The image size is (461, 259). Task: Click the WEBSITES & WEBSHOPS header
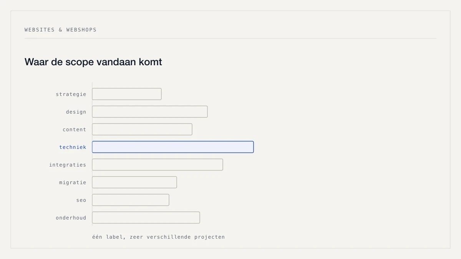point(61,30)
